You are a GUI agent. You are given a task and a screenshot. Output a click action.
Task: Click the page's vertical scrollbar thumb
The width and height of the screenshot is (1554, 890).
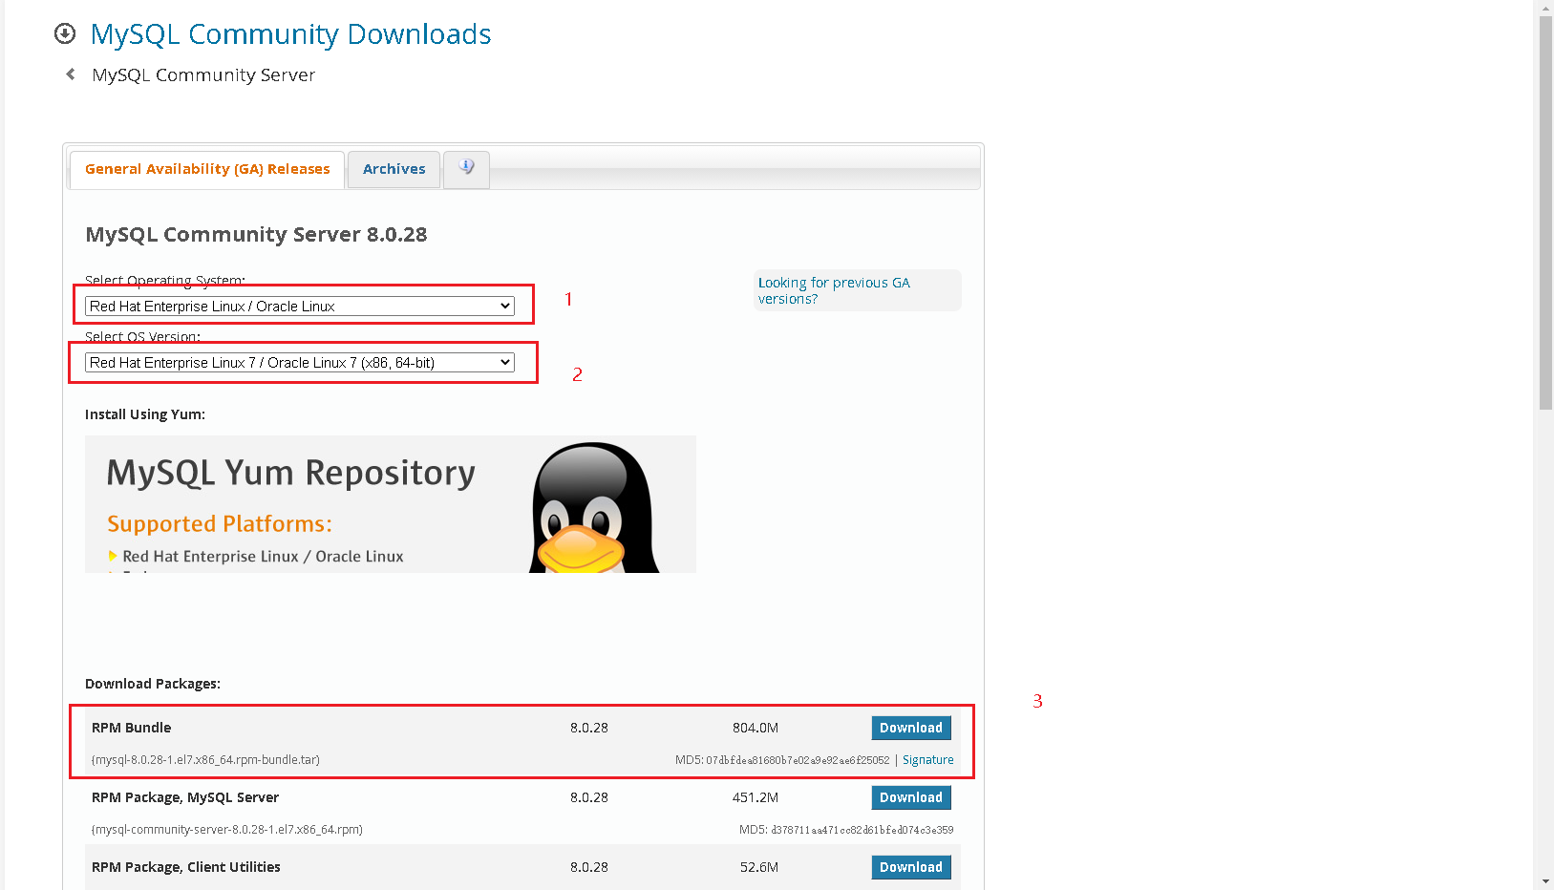click(1545, 214)
